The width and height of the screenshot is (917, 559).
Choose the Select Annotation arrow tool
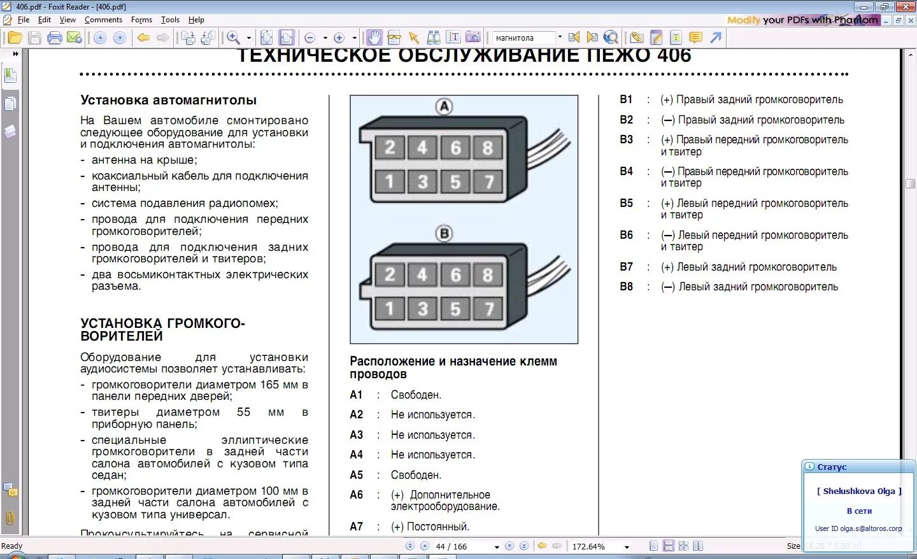click(x=414, y=38)
